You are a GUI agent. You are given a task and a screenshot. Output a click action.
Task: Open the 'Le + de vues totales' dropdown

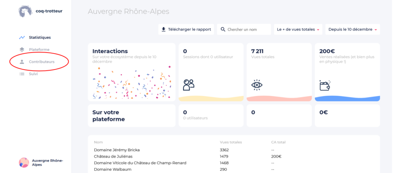(298, 29)
